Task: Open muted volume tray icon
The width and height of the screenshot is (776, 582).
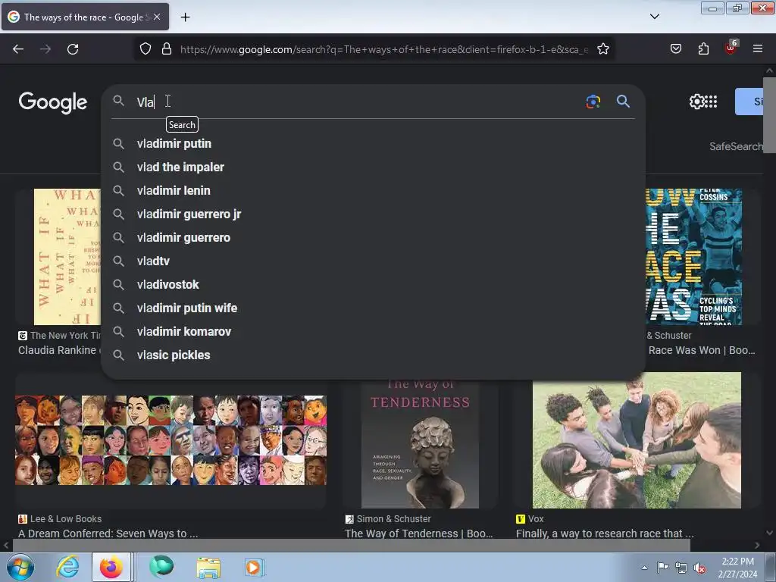Action: pos(699,568)
